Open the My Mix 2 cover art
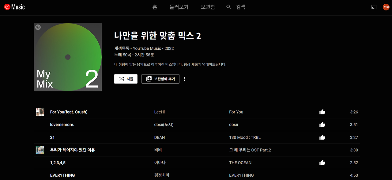This screenshot has height=180, width=392. click(68, 57)
